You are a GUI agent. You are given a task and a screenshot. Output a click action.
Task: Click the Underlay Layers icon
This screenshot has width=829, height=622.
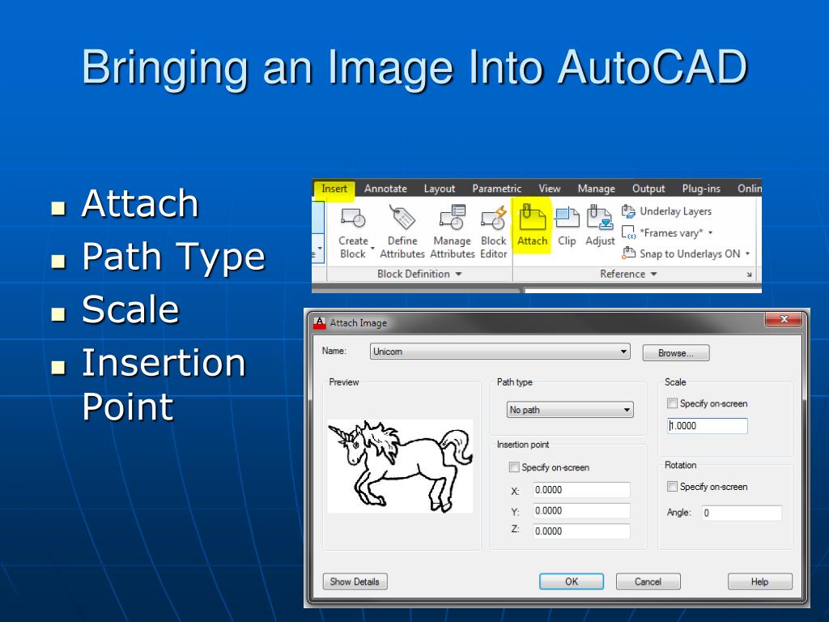[x=628, y=211]
